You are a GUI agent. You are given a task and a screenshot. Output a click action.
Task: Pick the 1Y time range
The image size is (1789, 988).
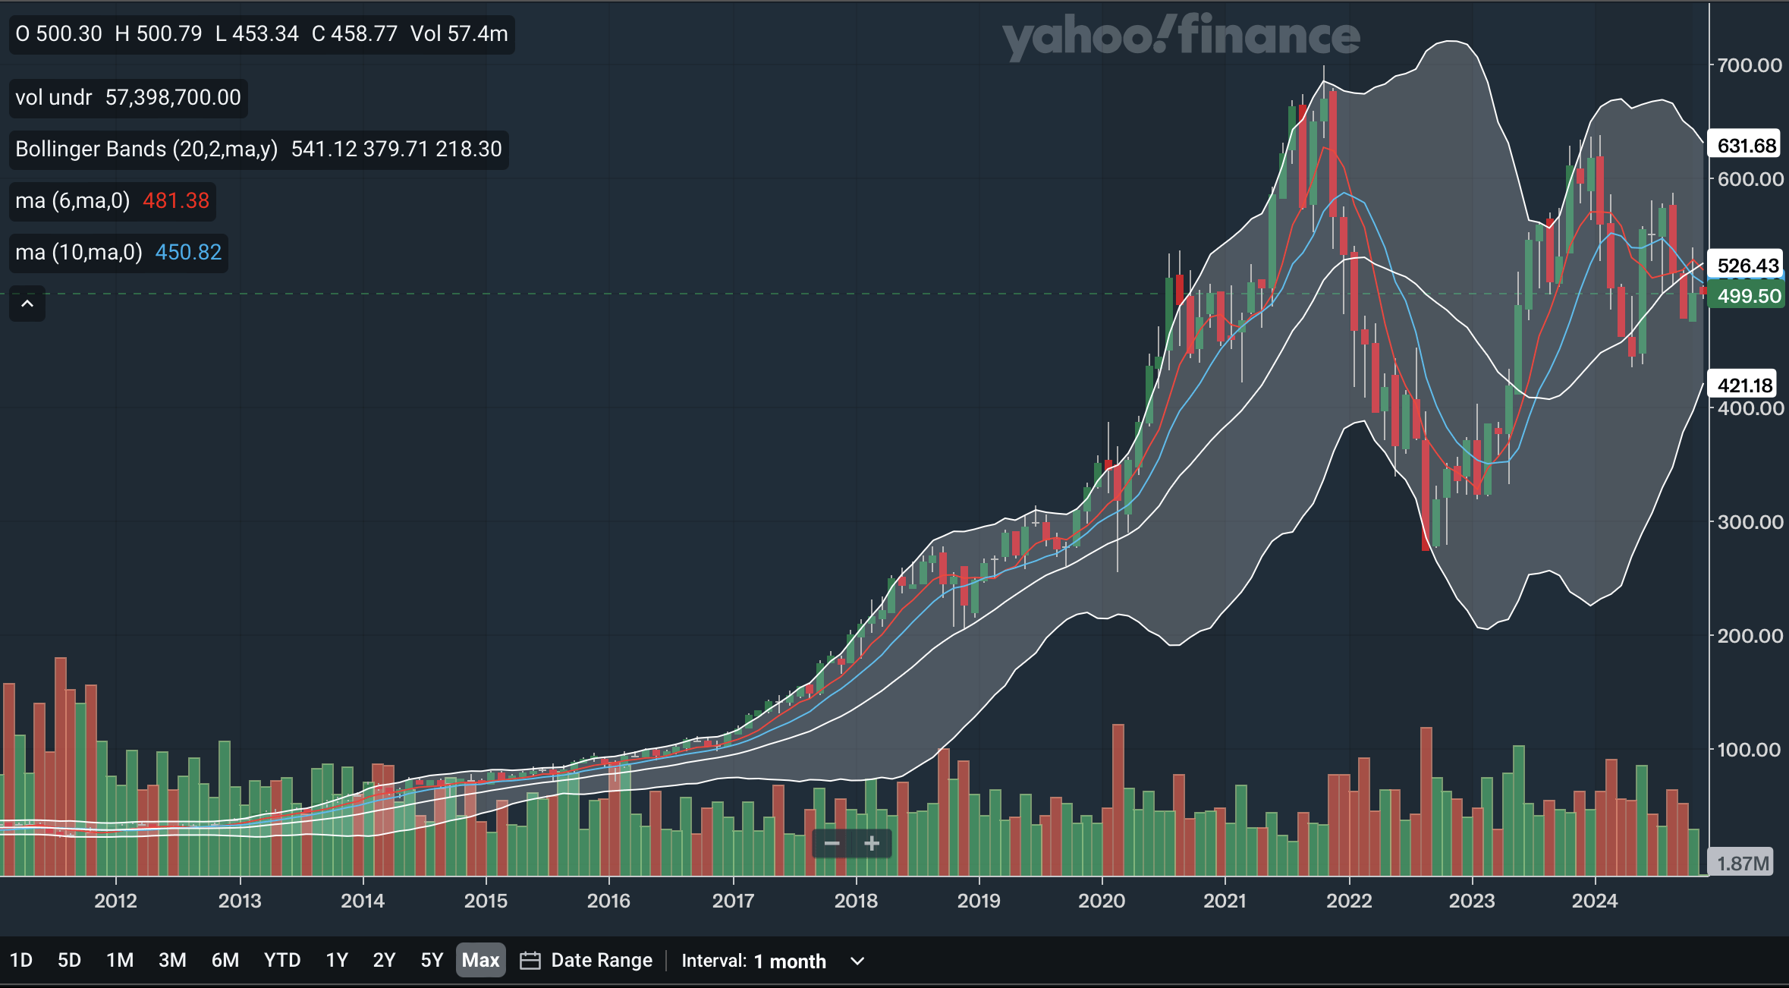337,961
